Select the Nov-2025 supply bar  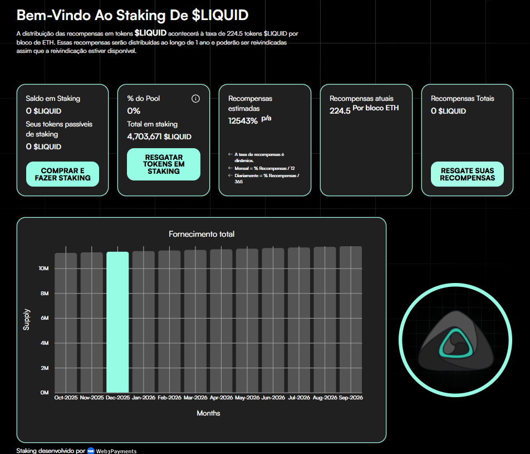92,322
